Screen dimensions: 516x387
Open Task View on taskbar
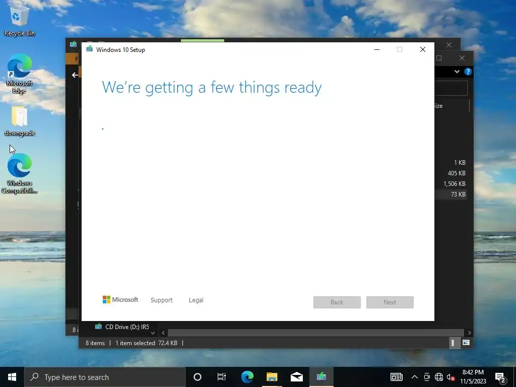(222, 377)
